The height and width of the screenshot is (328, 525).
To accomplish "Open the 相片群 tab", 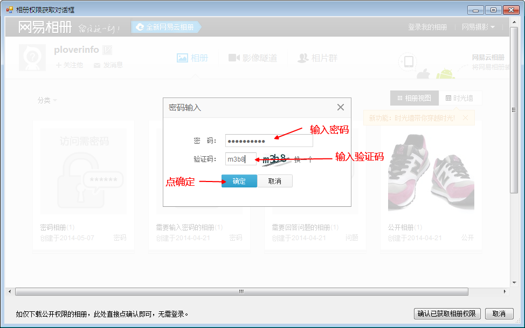I will pos(317,58).
